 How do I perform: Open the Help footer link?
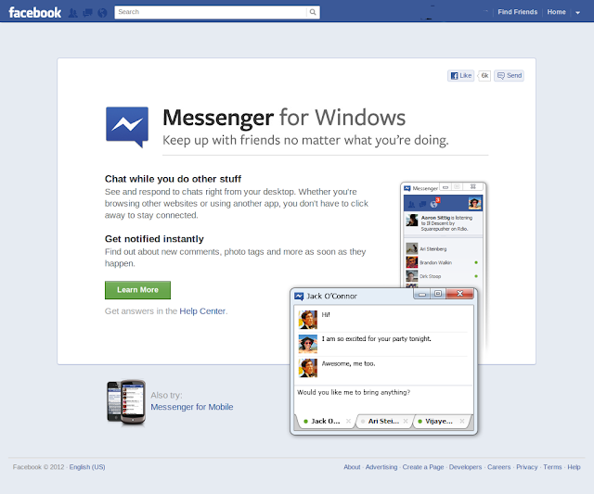click(574, 467)
